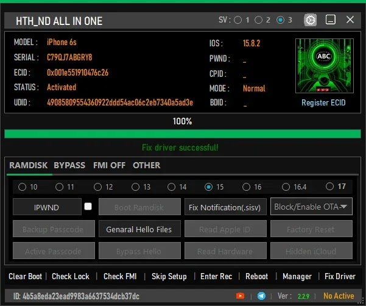
Task: Click the No Active status label
Action: (339, 296)
